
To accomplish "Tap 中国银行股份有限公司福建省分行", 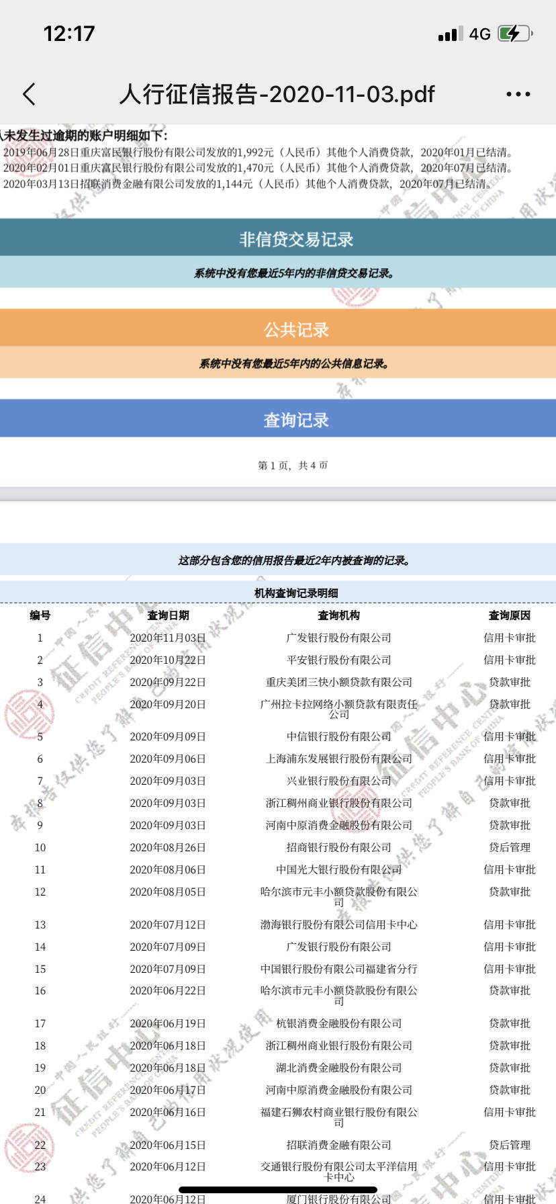I will point(339,969).
